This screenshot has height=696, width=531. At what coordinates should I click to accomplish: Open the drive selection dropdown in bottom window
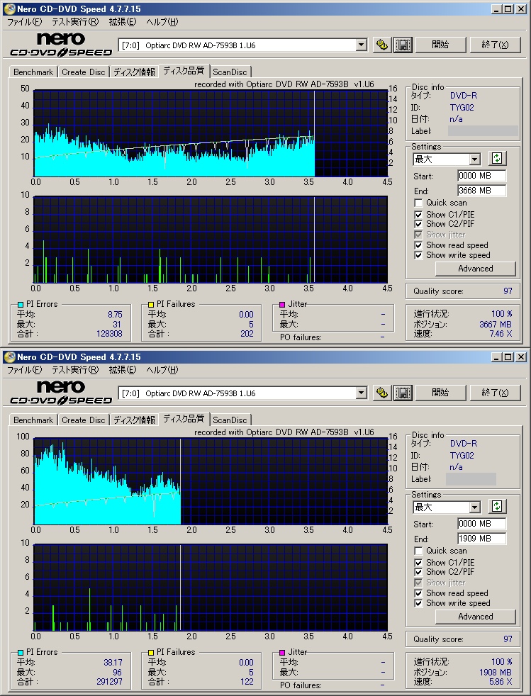point(362,393)
